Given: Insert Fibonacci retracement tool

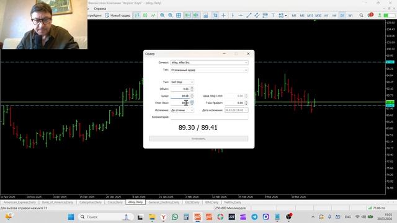Looking at the screenshot, I should click(265, 15).
